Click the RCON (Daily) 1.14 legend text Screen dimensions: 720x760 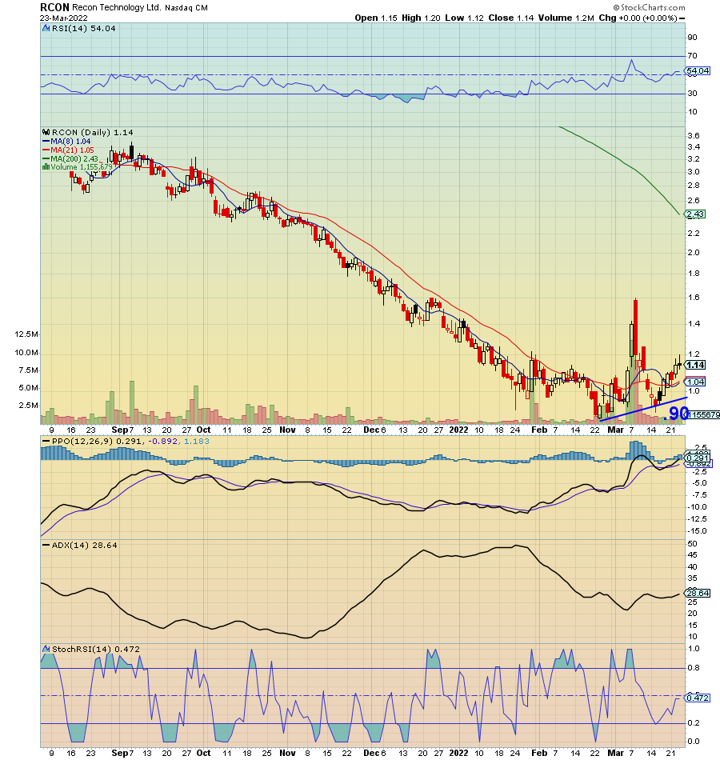pyautogui.click(x=92, y=132)
